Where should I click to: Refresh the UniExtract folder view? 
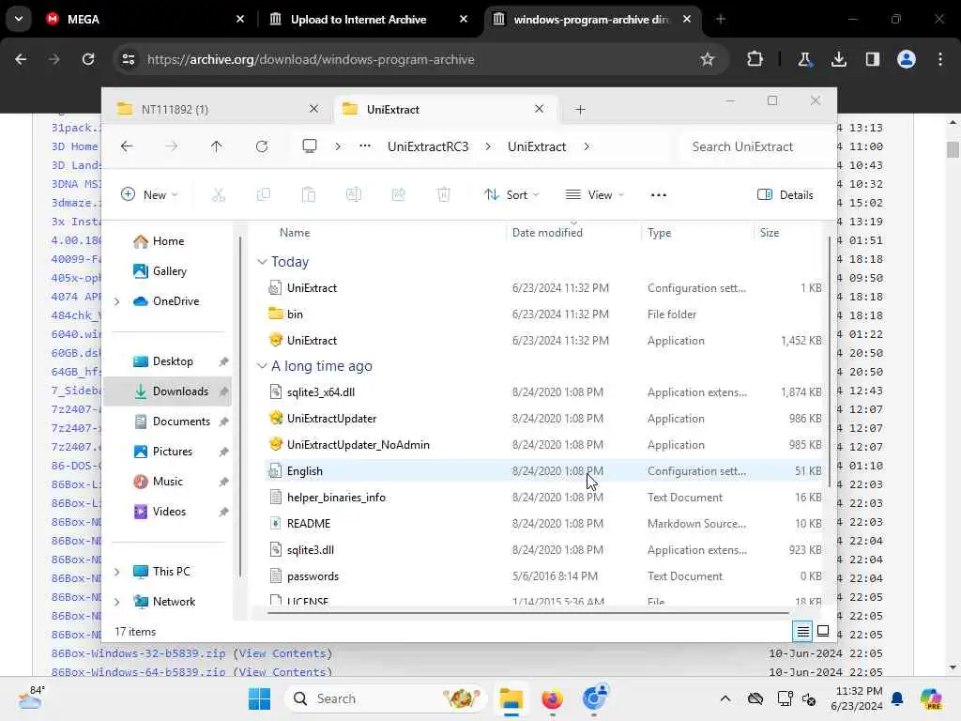(x=262, y=146)
